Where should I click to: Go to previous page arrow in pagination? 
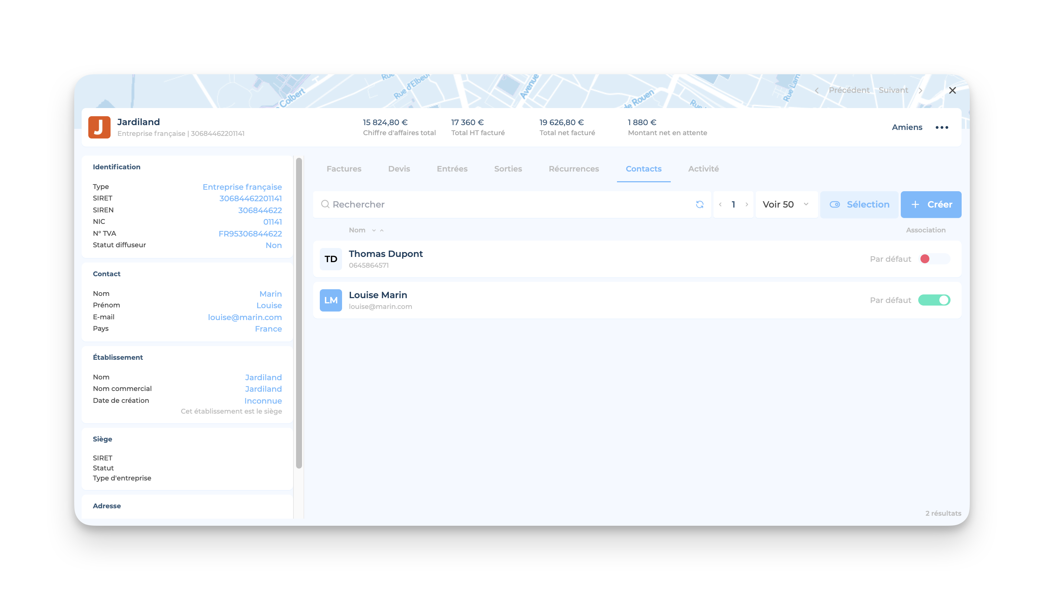click(x=720, y=205)
